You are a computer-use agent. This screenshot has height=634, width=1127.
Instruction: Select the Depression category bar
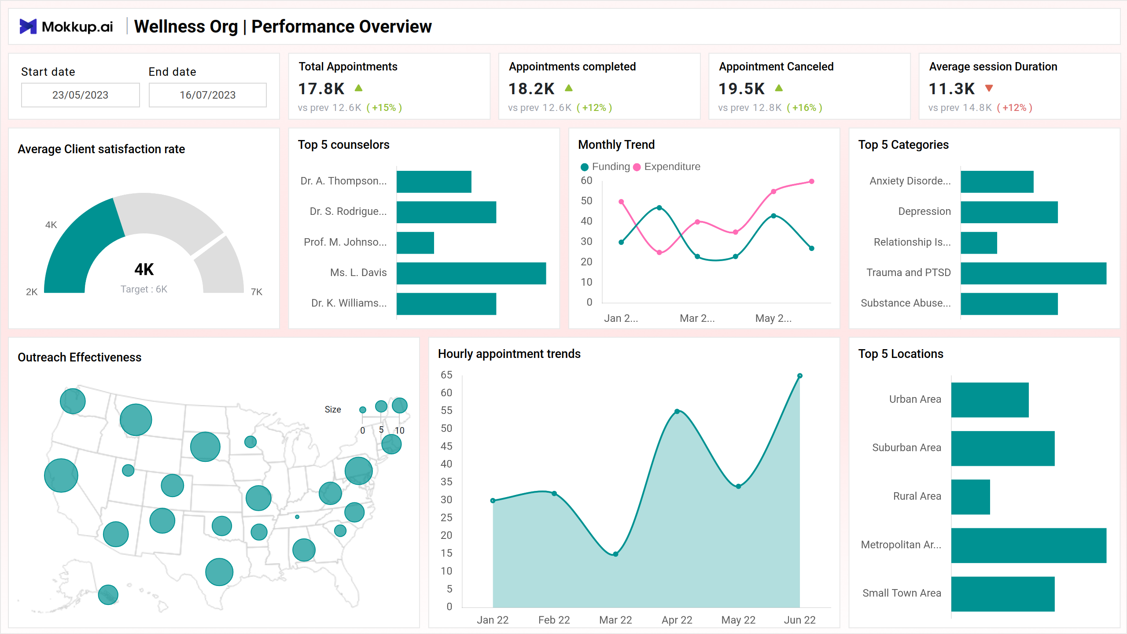click(1009, 212)
